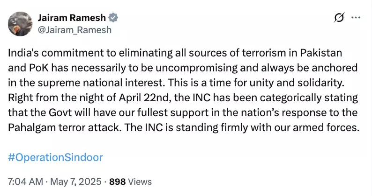Open the #OperationSindoor hashtag
Screen dimensions: 372x196
tap(56, 156)
